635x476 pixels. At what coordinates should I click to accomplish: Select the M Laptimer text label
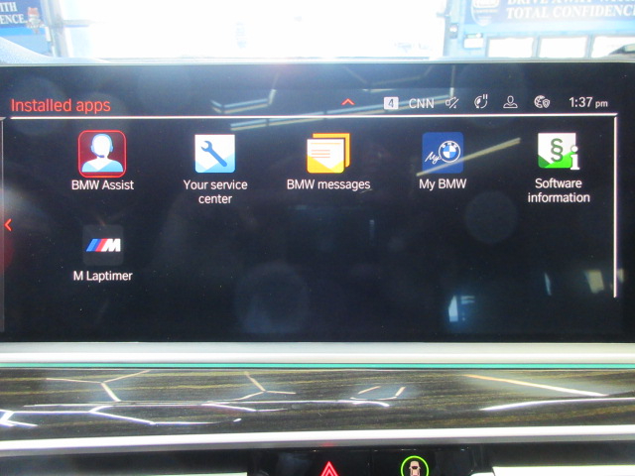coord(102,276)
